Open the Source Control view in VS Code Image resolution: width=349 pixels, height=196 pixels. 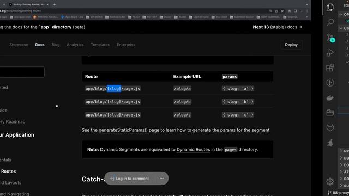click(330, 38)
